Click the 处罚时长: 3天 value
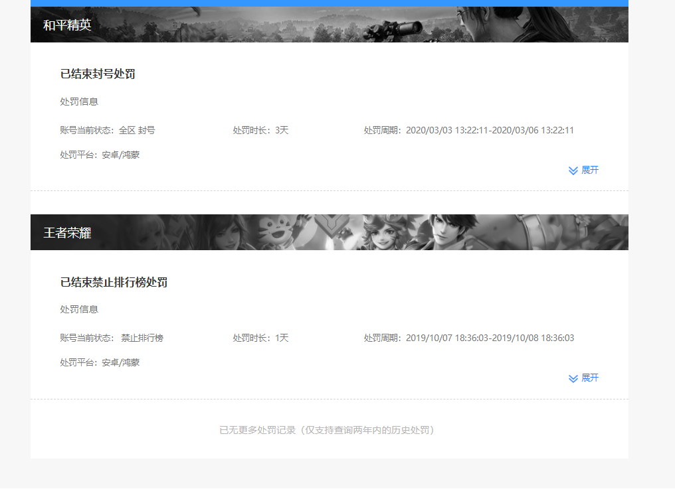This screenshot has height=503, width=675. point(261,130)
